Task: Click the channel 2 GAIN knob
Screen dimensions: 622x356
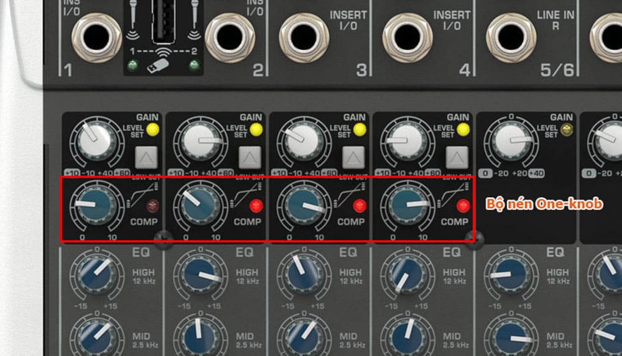Action: pos(200,141)
